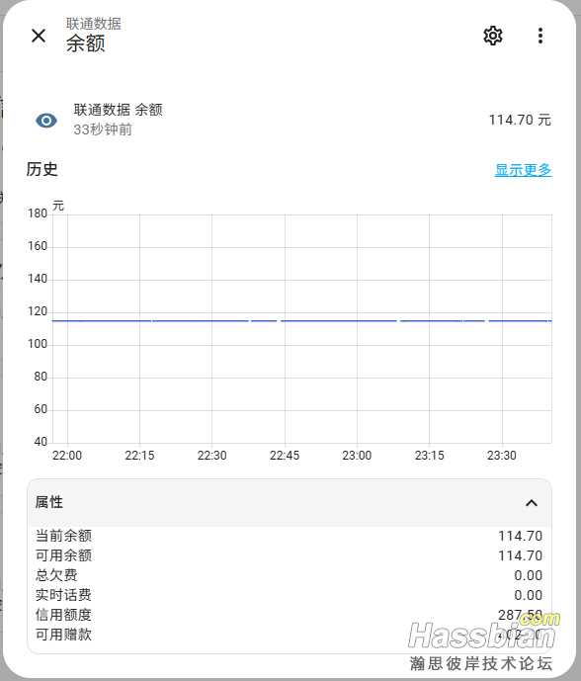Collapse the 属性 panel chevron

pos(532,503)
